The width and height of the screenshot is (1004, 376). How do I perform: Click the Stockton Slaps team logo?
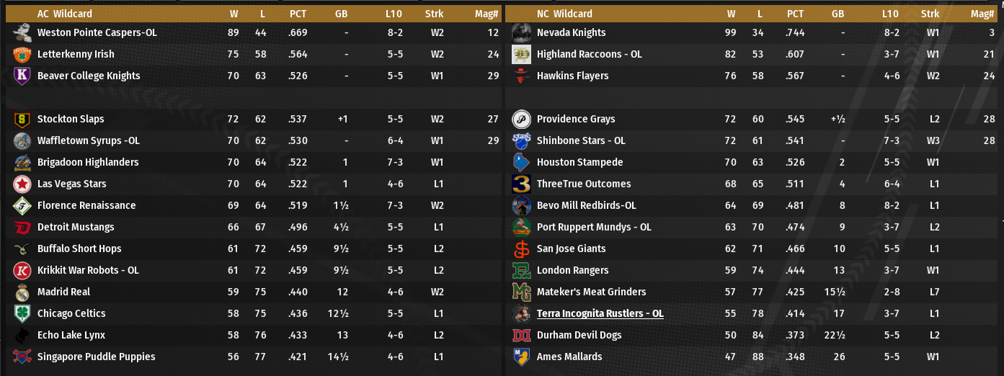[22, 119]
